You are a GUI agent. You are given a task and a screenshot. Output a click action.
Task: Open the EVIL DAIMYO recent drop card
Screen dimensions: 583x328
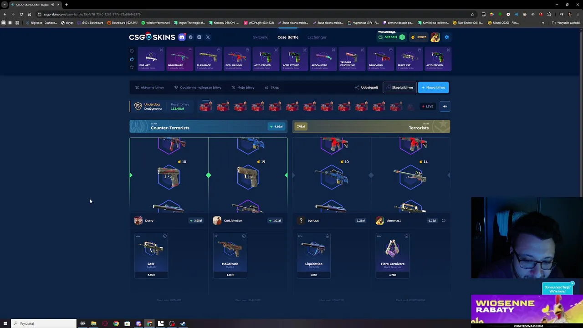[x=237, y=59]
